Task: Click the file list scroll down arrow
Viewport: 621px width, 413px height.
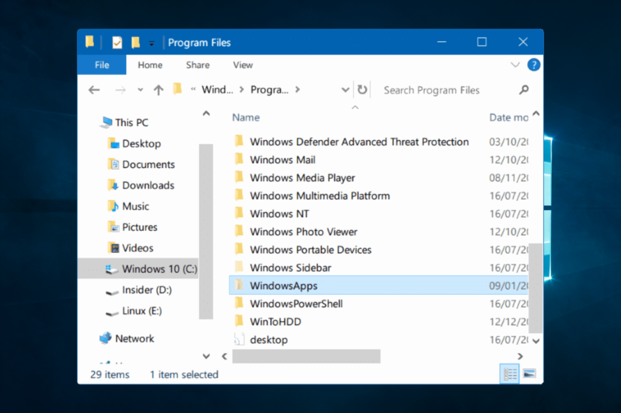Action: [536, 341]
